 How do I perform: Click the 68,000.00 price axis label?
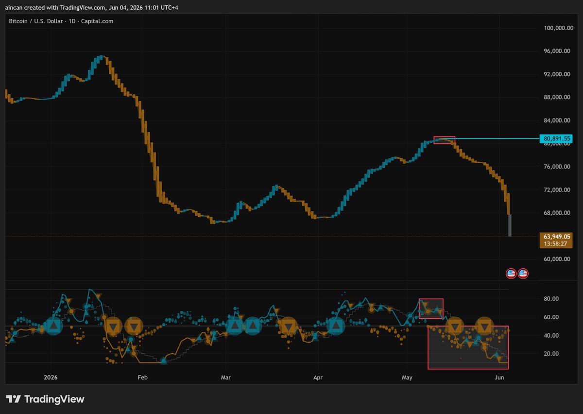point(558,213)
